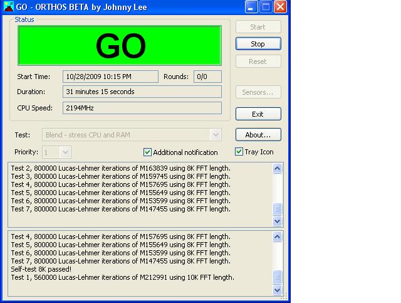Click up arrow of upper log scrollbar

pyautogui.click(x=277, y=169)
